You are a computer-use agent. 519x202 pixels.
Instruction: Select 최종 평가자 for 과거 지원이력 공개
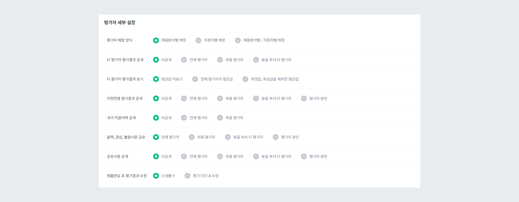[220, 117]
